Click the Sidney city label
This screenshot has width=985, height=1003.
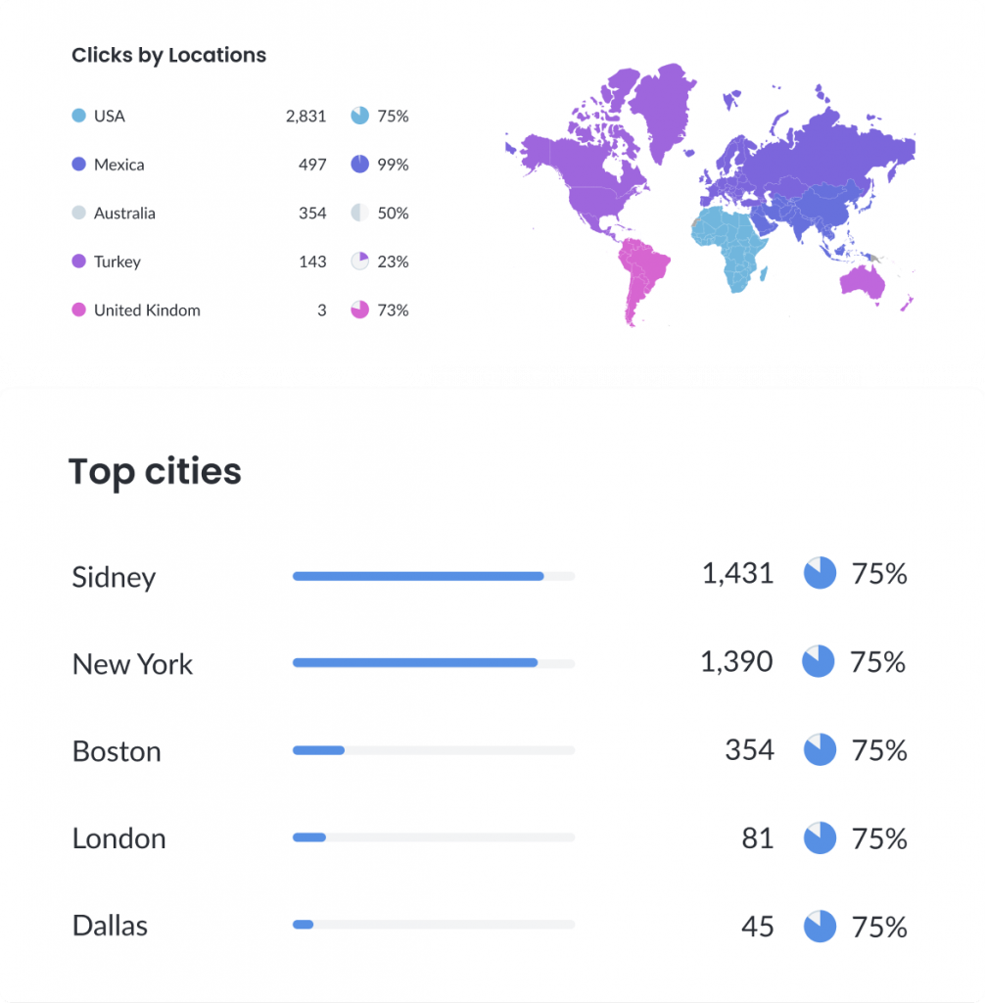point(114,577)
